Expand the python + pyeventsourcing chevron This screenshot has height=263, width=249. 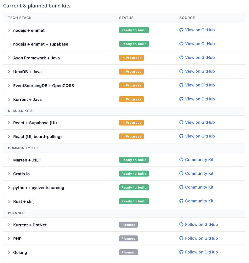point(9,187)
